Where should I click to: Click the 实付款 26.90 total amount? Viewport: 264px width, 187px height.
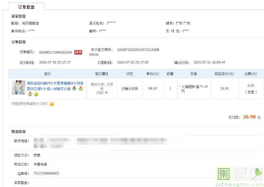[249, 117]
